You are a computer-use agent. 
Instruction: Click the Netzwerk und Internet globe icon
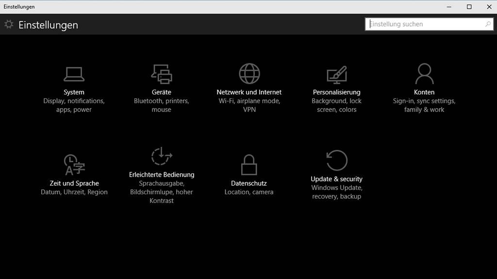coord(249,74)
